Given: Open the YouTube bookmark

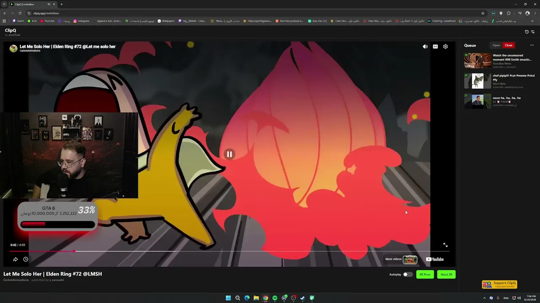Looking at the screenshot, I should click(x=47, y=21).
